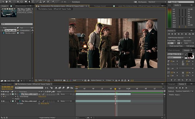This screenshot has height=119, width=195.
Task: Click the eyedropper in Character panel
Action: [x=186, y=54]
